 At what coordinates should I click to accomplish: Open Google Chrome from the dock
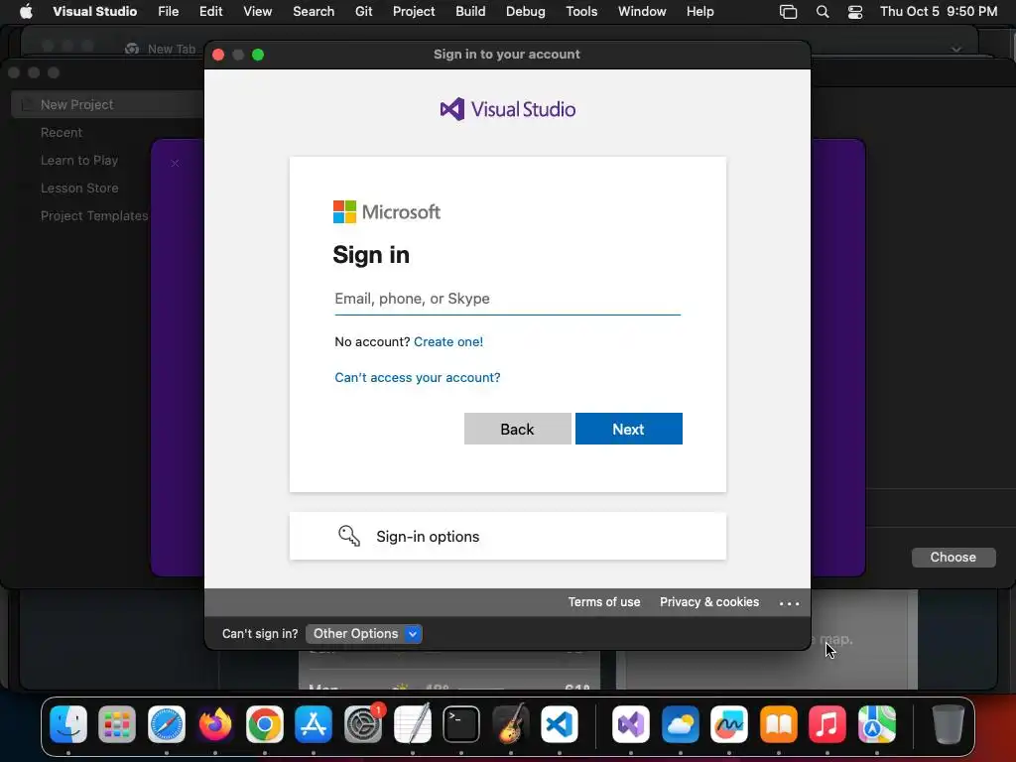264,723
